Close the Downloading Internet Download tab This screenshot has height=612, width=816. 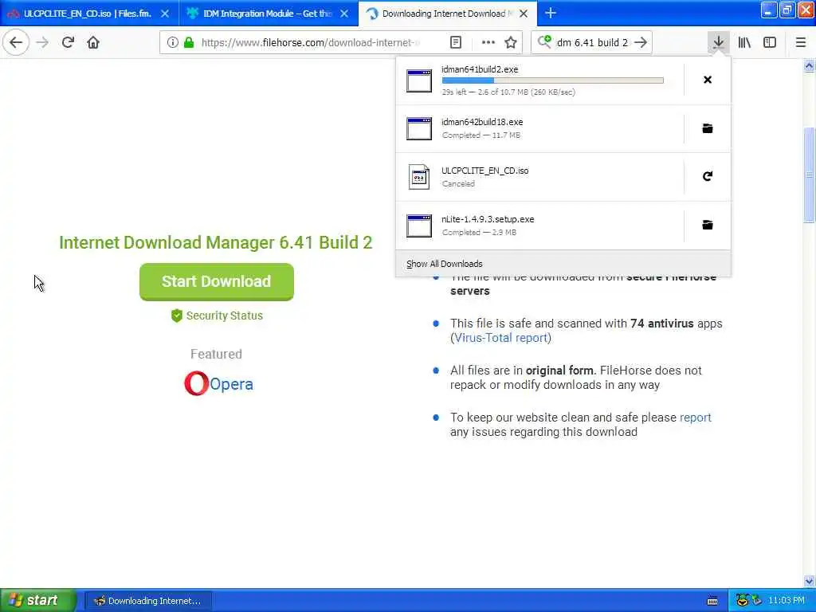click(x=524, y=14)
